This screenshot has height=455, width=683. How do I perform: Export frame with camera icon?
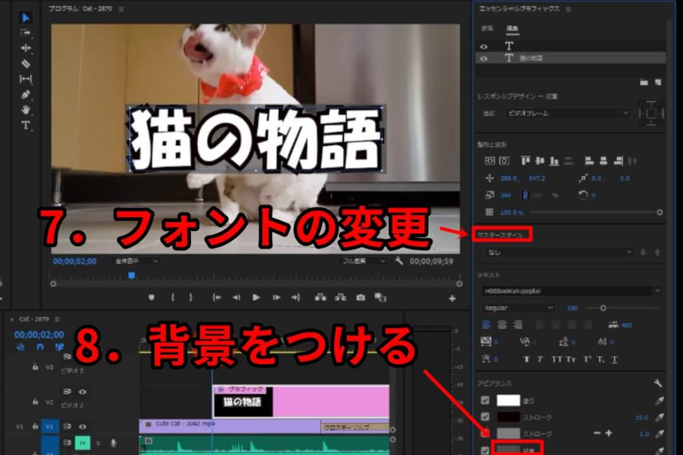pos(360,298)
